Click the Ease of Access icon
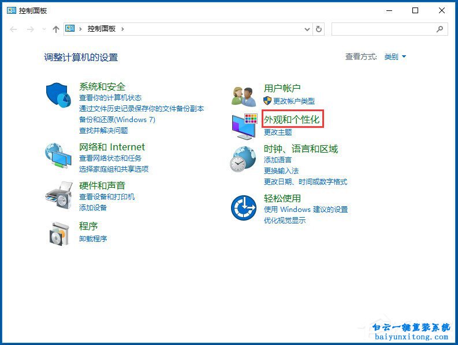 click(x=244, y=208)
